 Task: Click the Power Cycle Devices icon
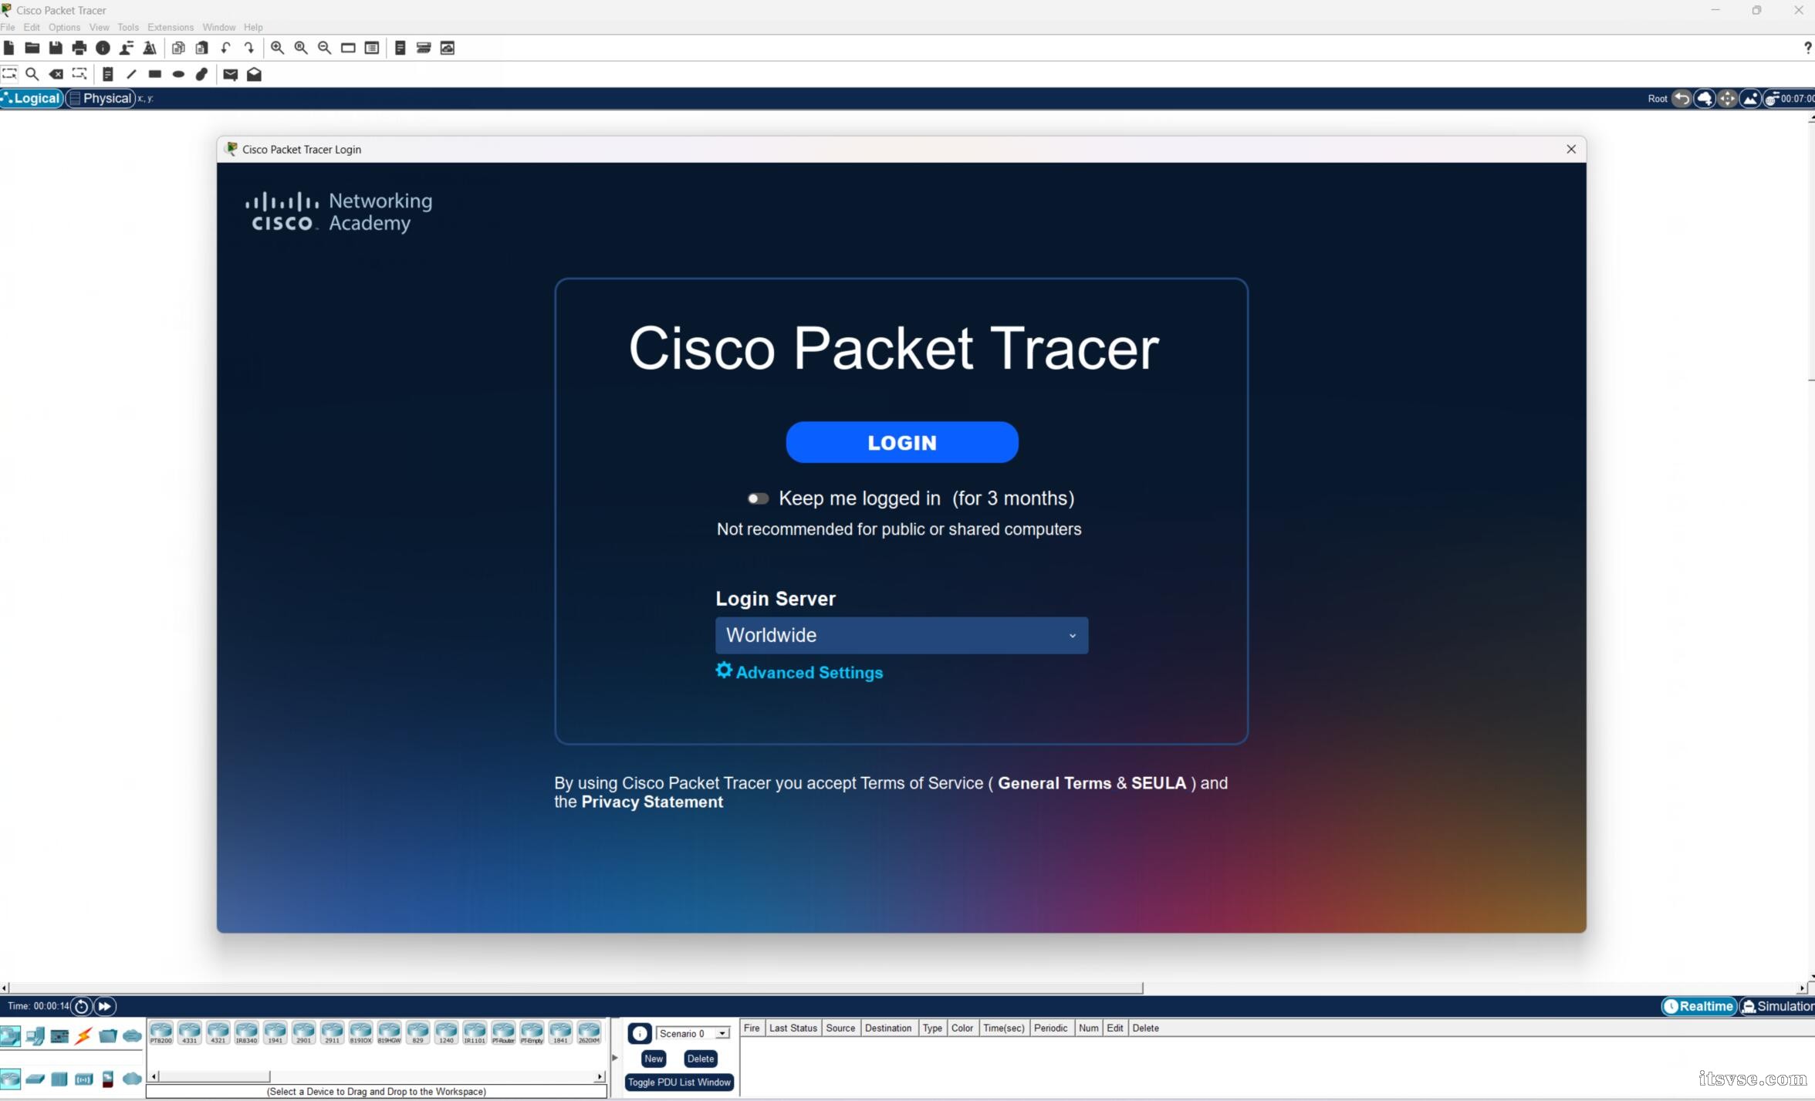pyautogui.click(x=81, y=1006)
